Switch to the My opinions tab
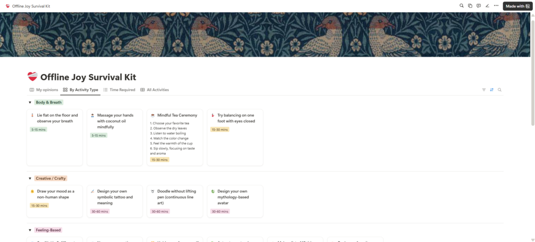The width and height of the screenshot is (535, 242). coord(44,90)
